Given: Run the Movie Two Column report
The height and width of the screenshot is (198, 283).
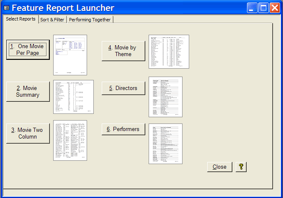Looking at the screenshot, I should (28, 134).
